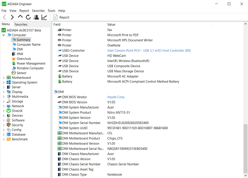Click the DMI section header
The height and width of the screenshot is (178, 248).
(x=59, y=92)
